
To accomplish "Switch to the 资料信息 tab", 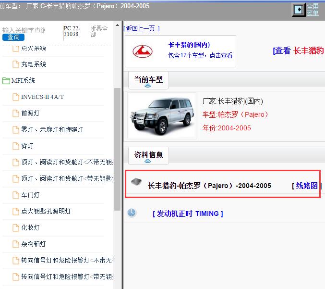I will tap(148, 155).
